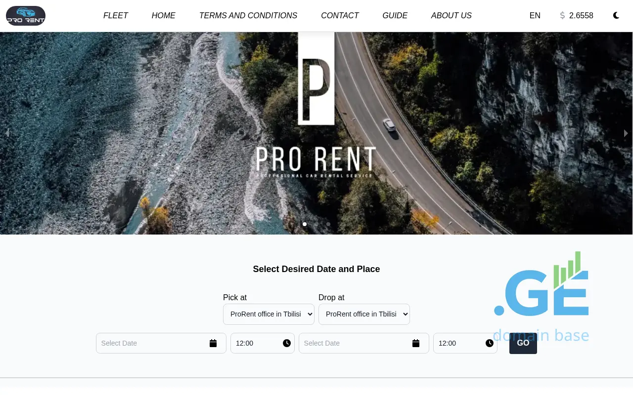Click the .GE domain base banner
This screenshot has height=395, width=633.
pyautogui.click(x=541, y=297)
